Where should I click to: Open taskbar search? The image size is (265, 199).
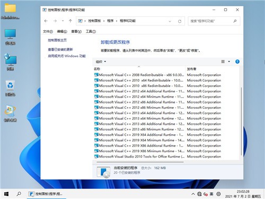[x=19, y=194]
